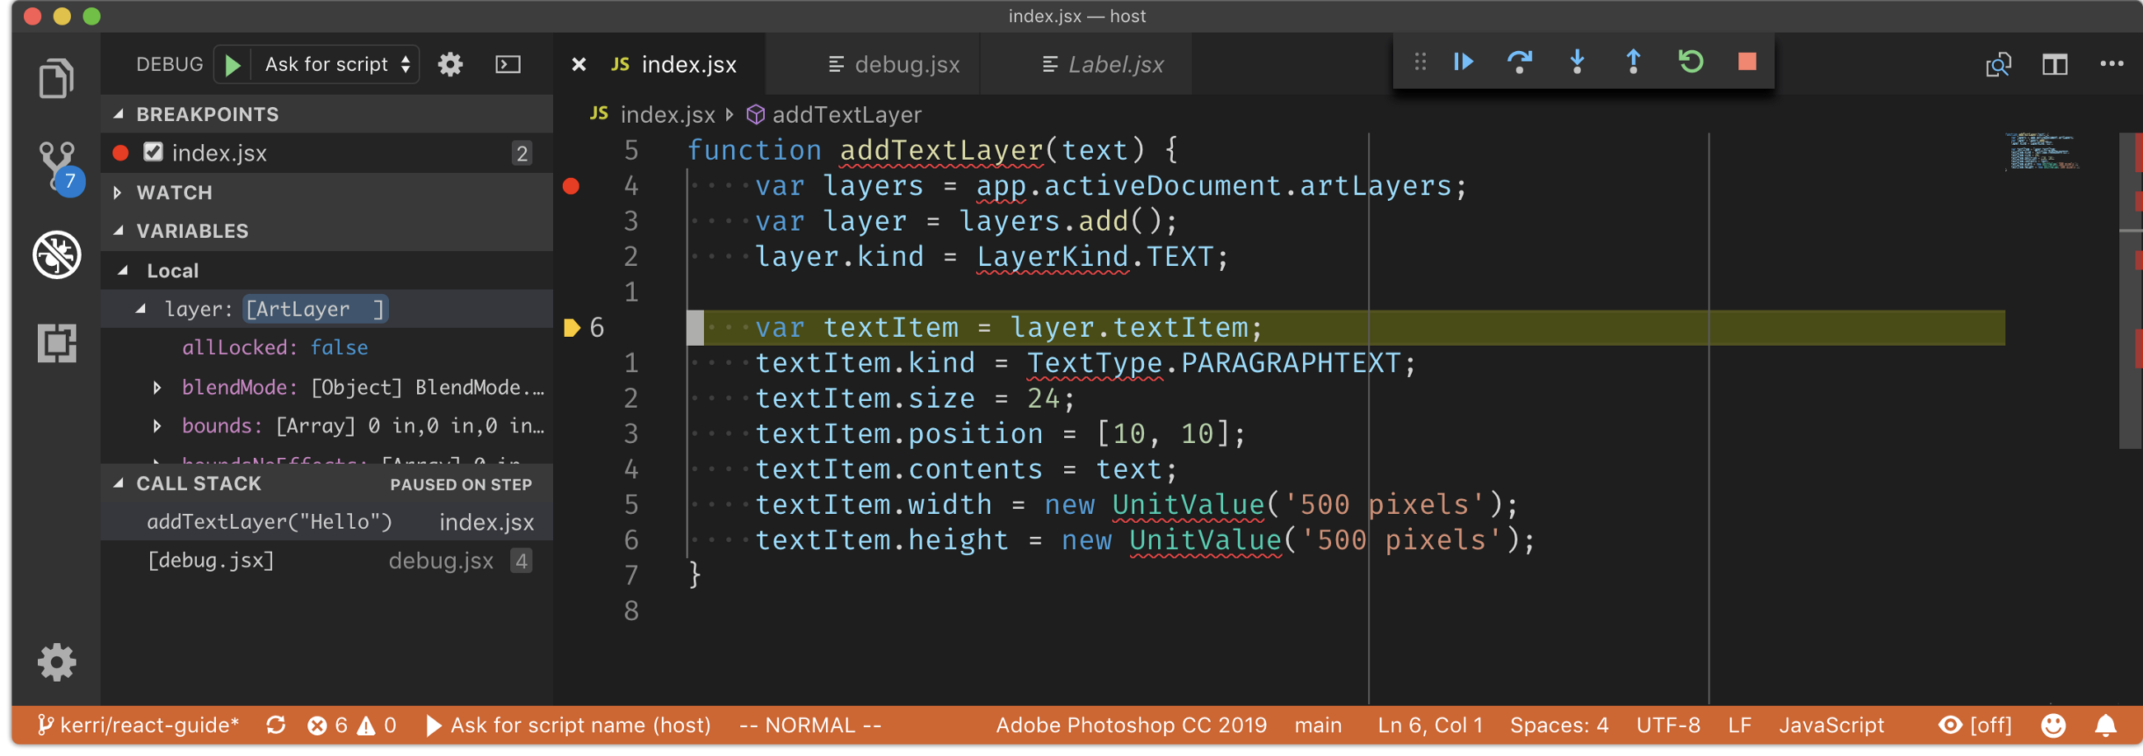Click the editor minimap

tap(2042, 152)
